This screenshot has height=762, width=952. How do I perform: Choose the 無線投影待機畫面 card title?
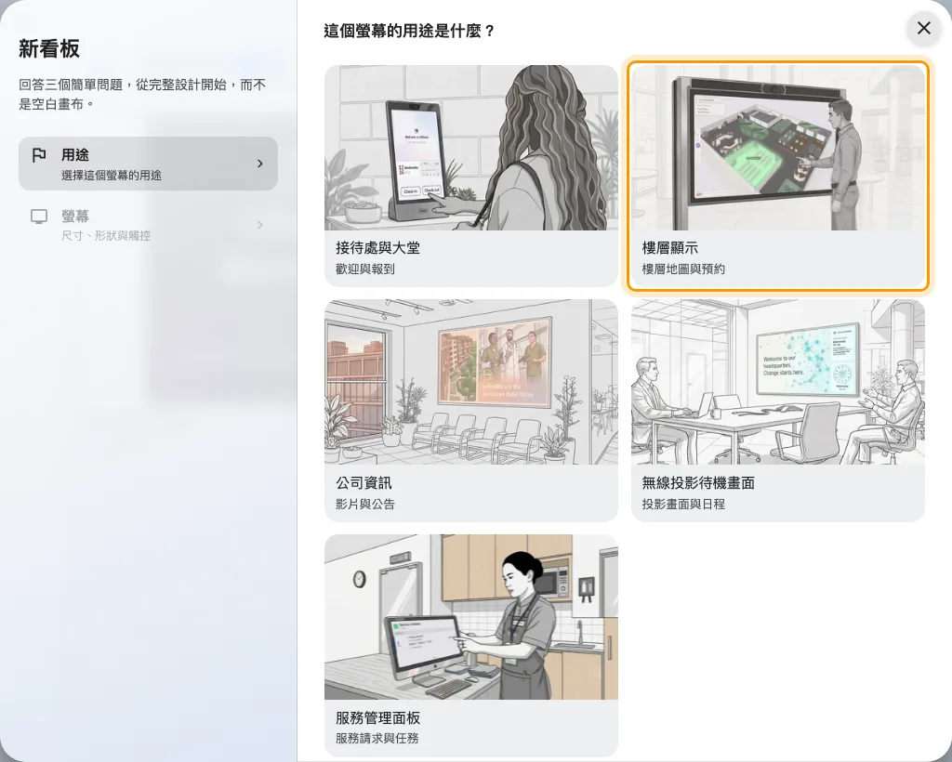point(698,483)
